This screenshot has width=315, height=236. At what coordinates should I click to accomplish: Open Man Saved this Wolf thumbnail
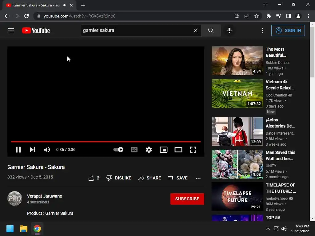237,164
